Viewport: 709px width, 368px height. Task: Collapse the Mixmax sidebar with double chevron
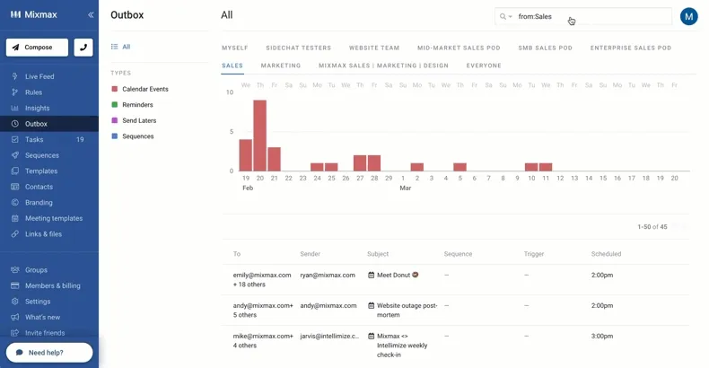[x=91, y=15]
